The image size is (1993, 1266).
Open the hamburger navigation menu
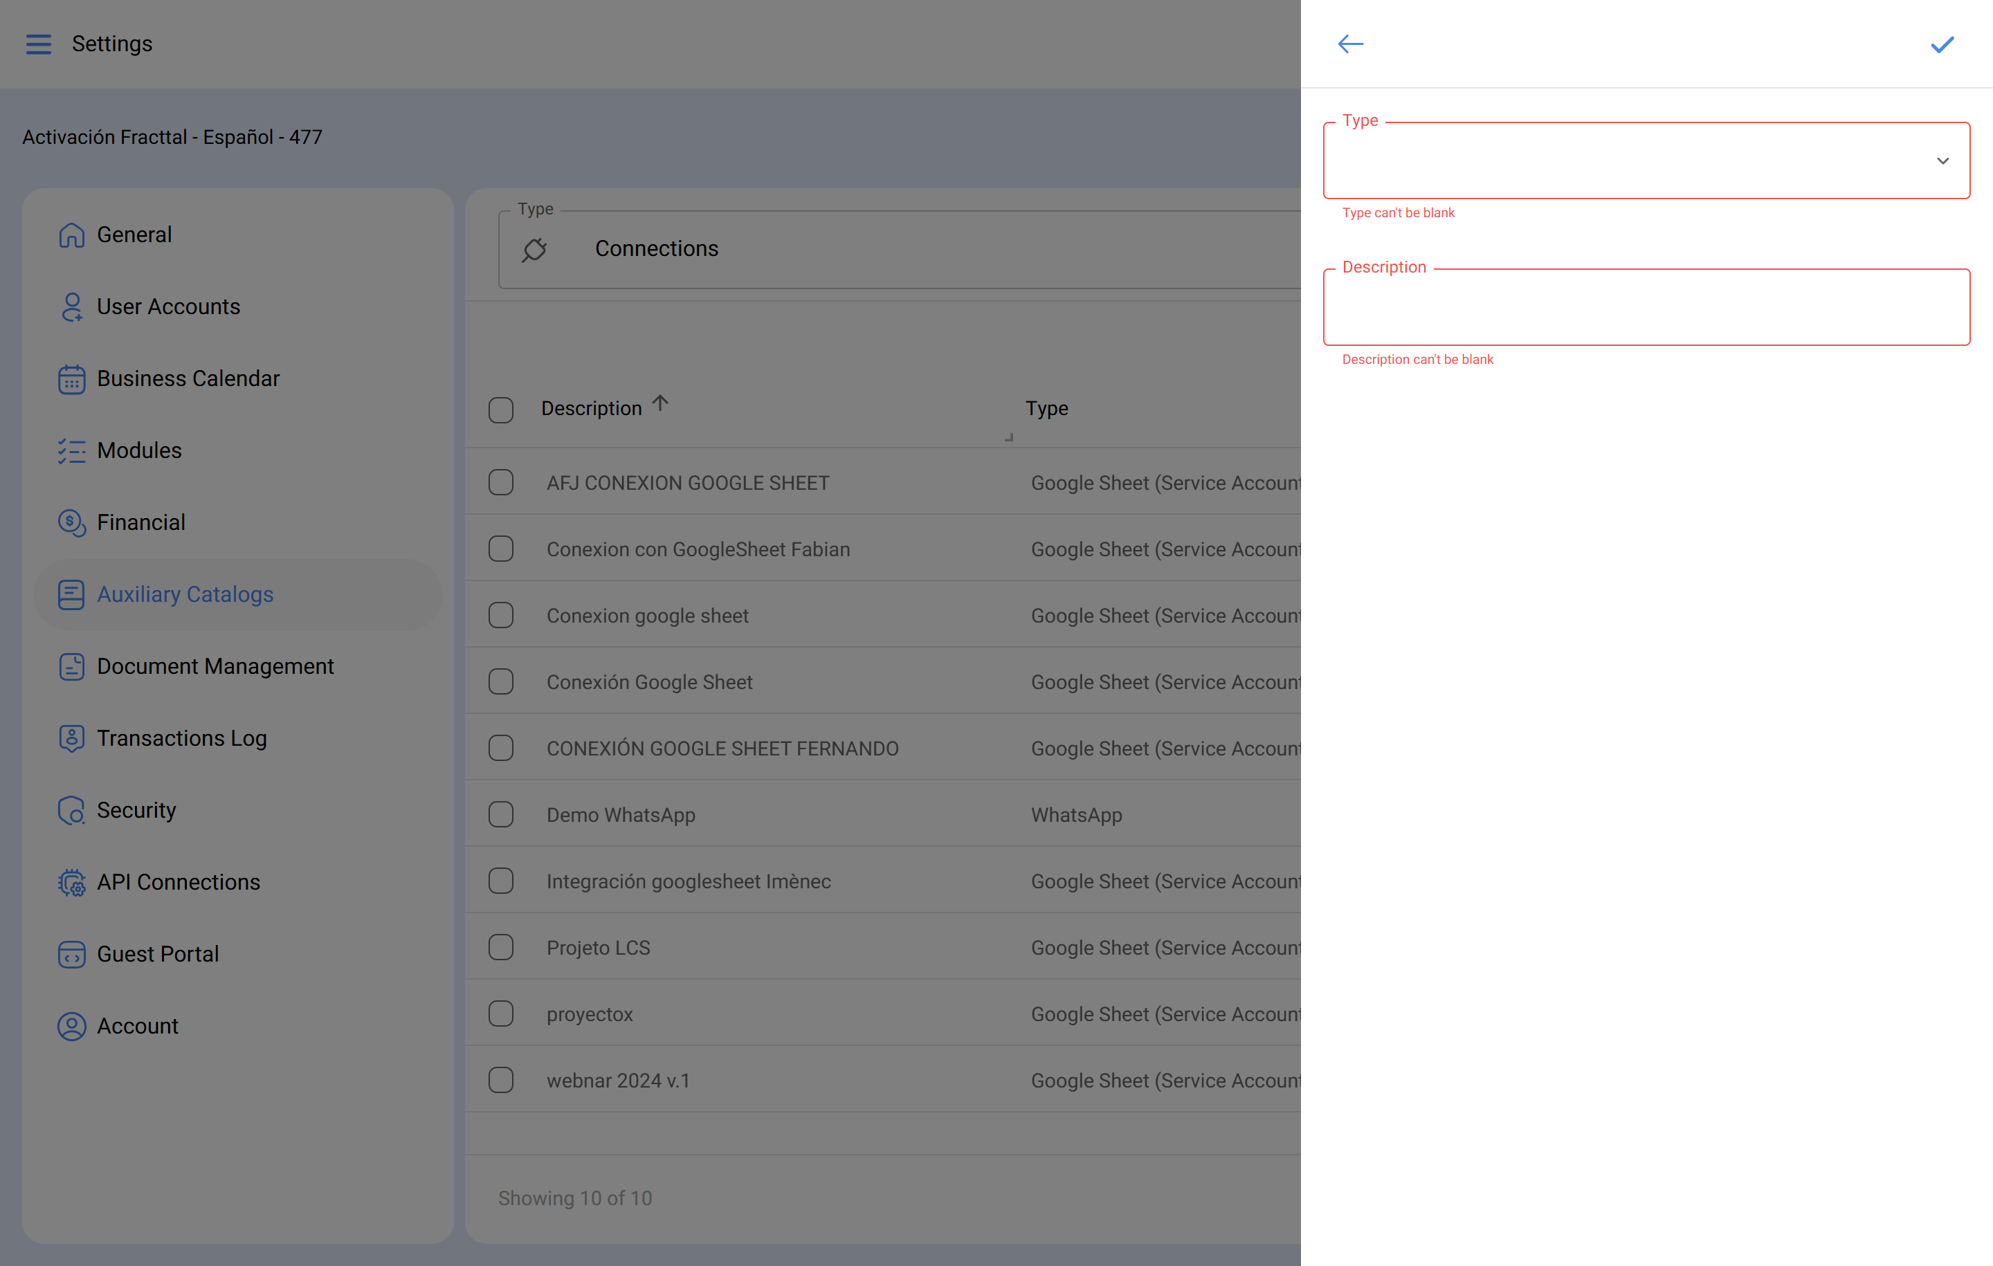tap(38, 44)
